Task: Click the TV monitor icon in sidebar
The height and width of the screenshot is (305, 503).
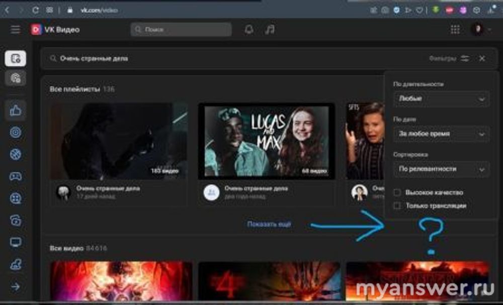Action: 16,242
